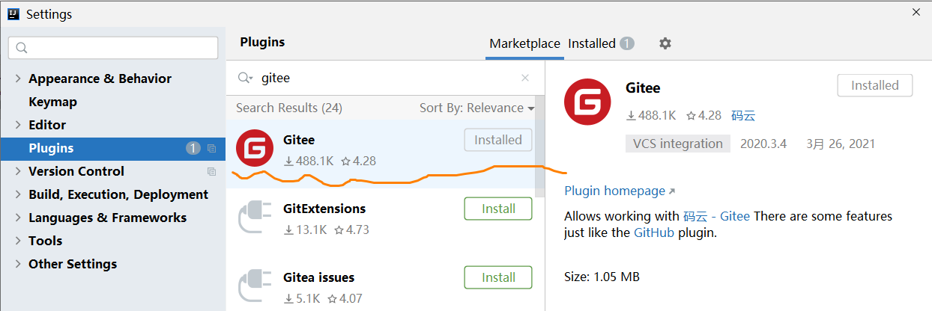This screenshot has width=932, height=311.
Task: Install the Gitea issues plugin
Action: (x=498, y=277)
